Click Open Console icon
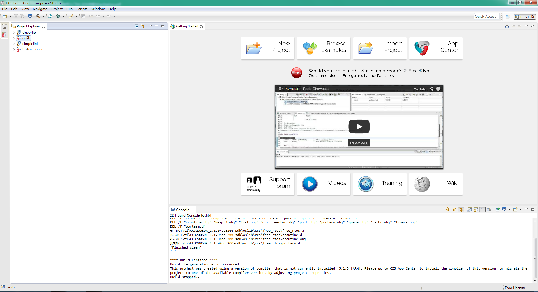The width and height of the screenshot is (538, 292). click(515, 209)
